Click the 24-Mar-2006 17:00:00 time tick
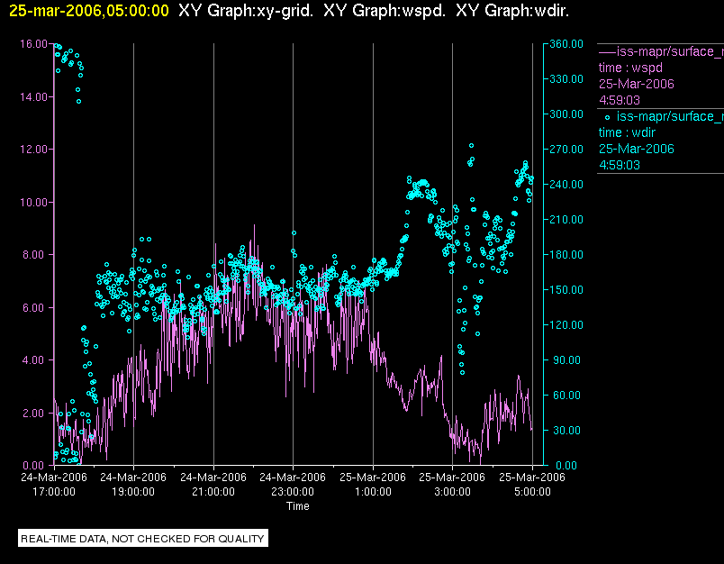 [x=54, y=485]
